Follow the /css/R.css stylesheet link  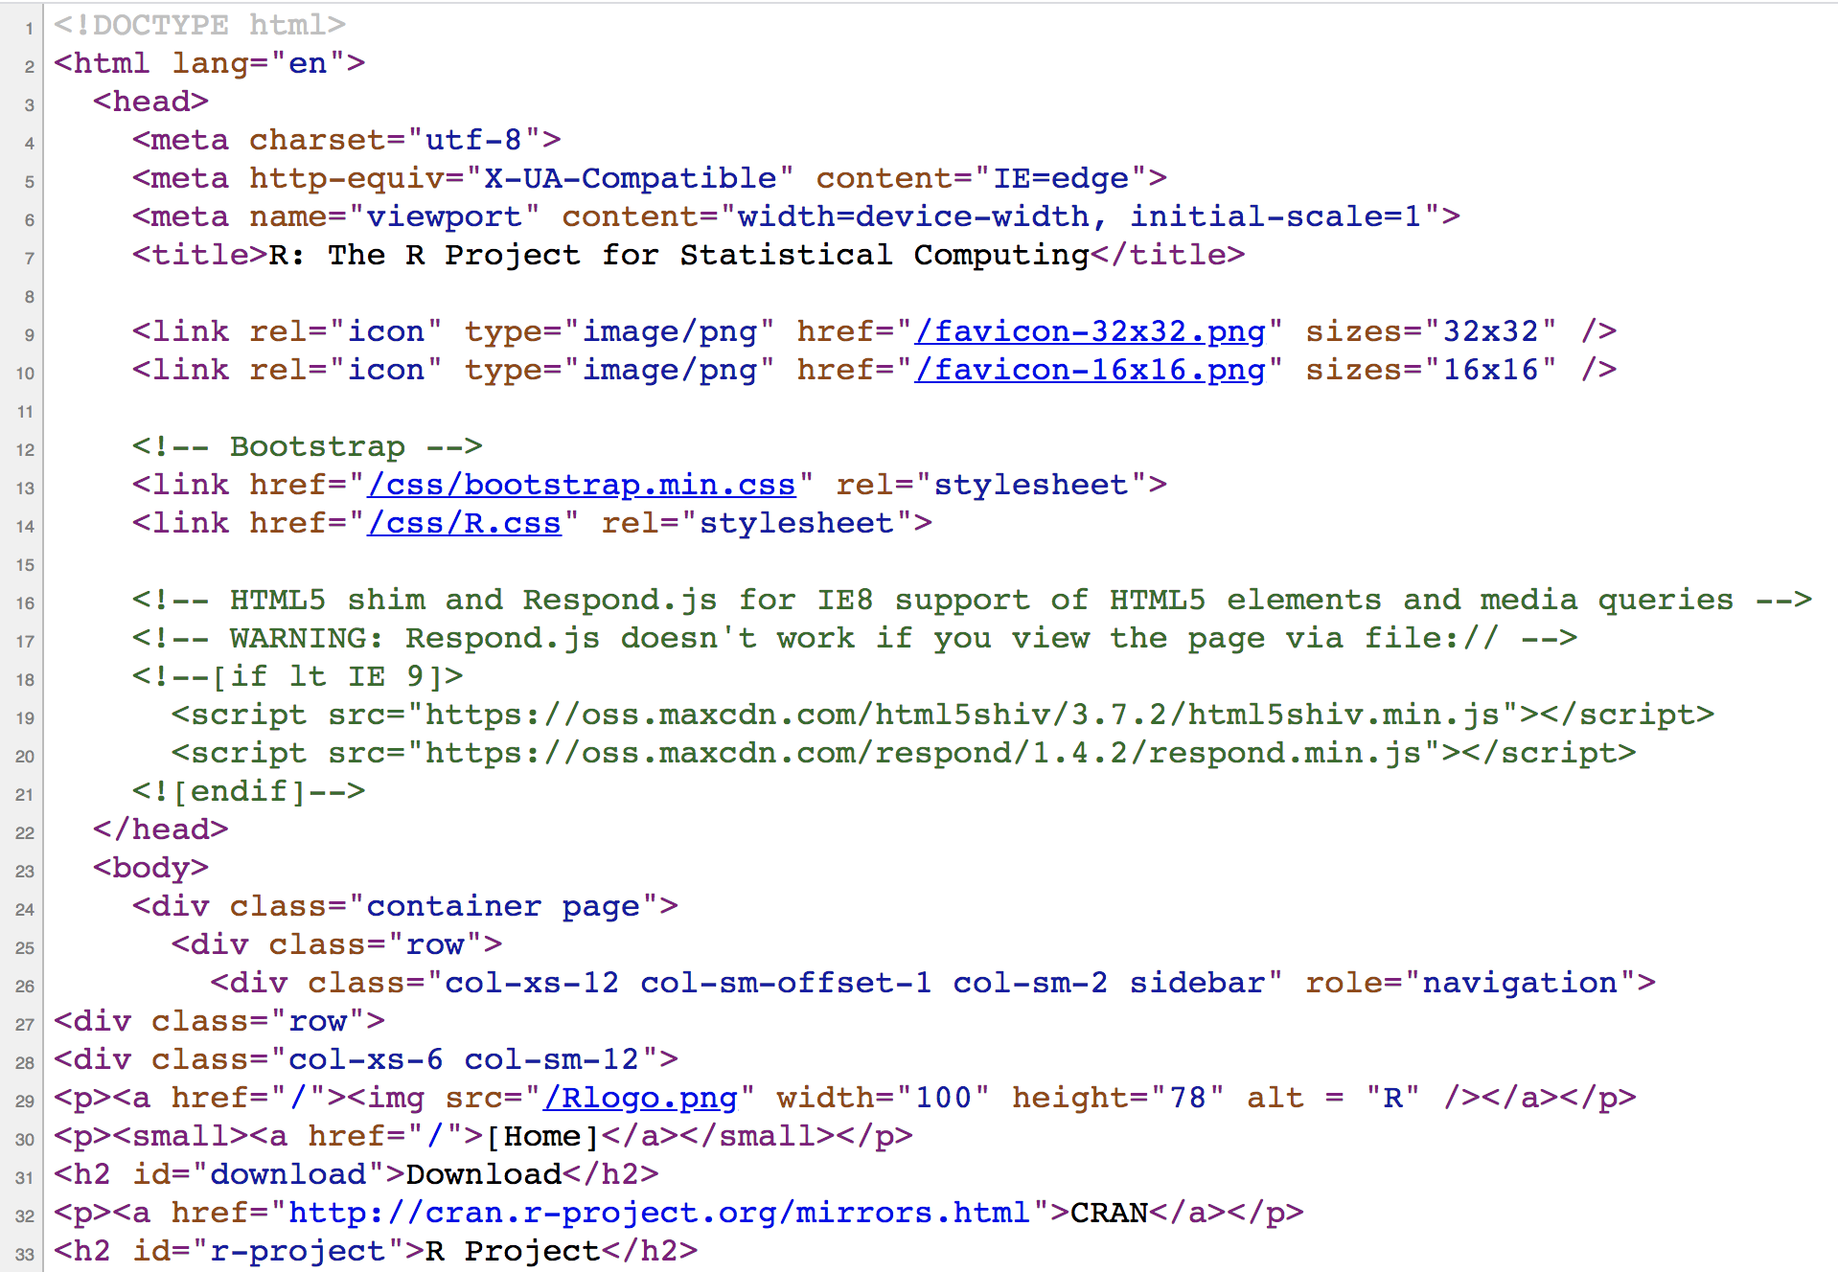(x=464, y=523)
